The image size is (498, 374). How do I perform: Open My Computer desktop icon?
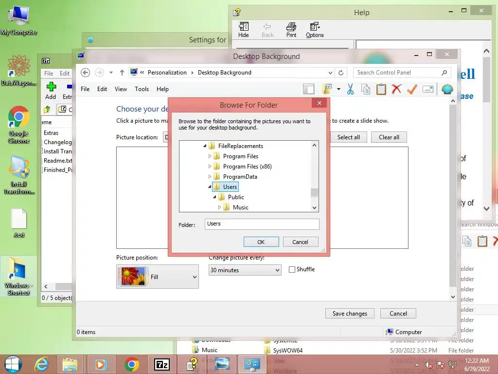click(19, 20)
